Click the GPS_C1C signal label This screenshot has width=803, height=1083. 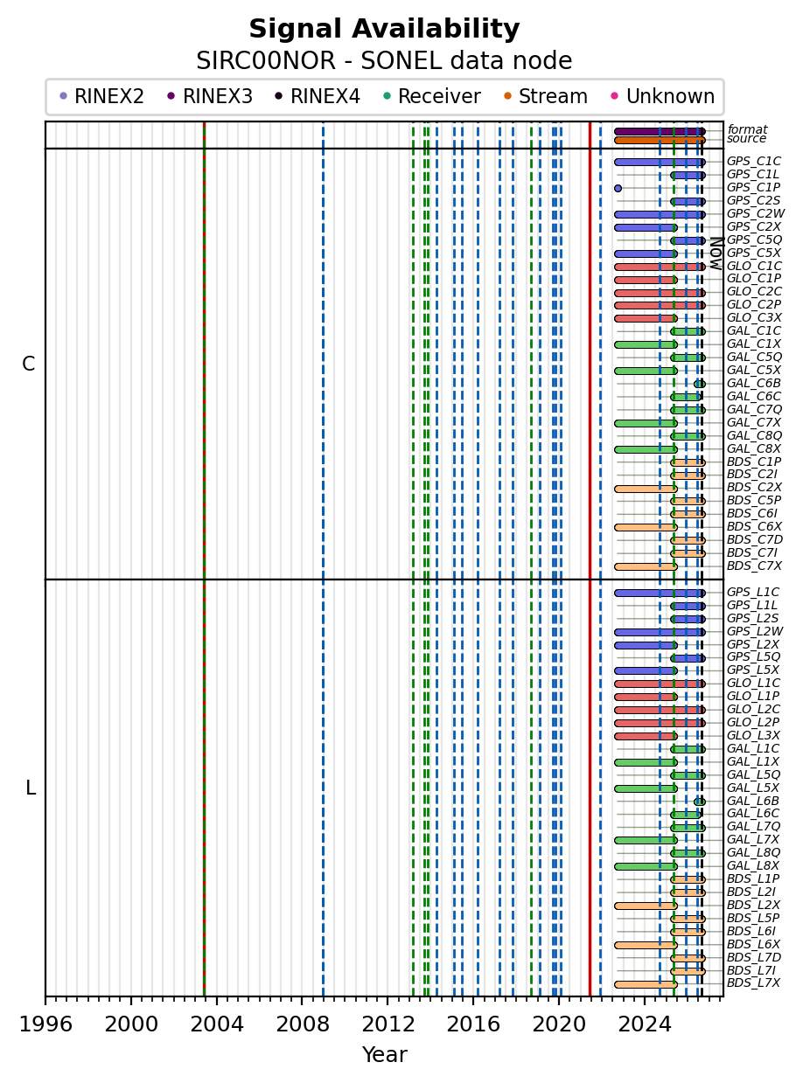click(754, 162)
